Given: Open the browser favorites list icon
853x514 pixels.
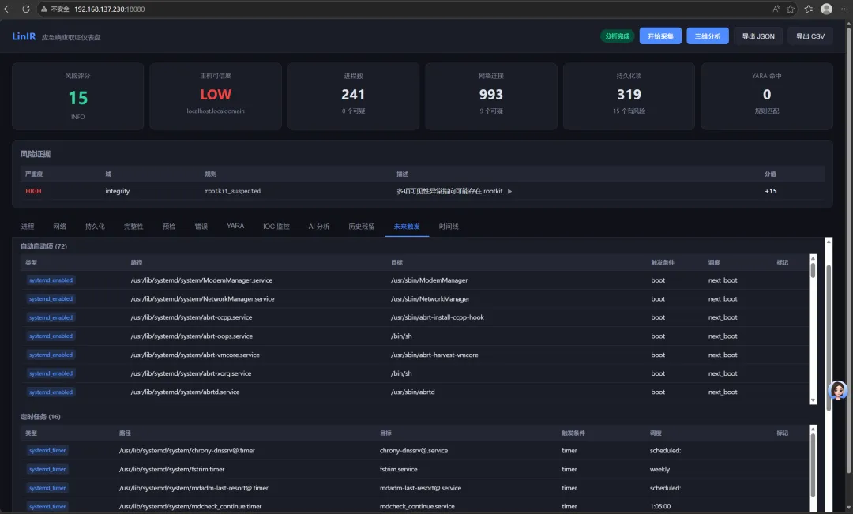Looking at the screenshot, I should [809, 9].
